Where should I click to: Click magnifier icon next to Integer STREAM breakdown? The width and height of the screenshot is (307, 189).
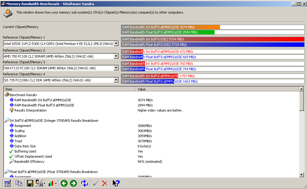(7, 120)
